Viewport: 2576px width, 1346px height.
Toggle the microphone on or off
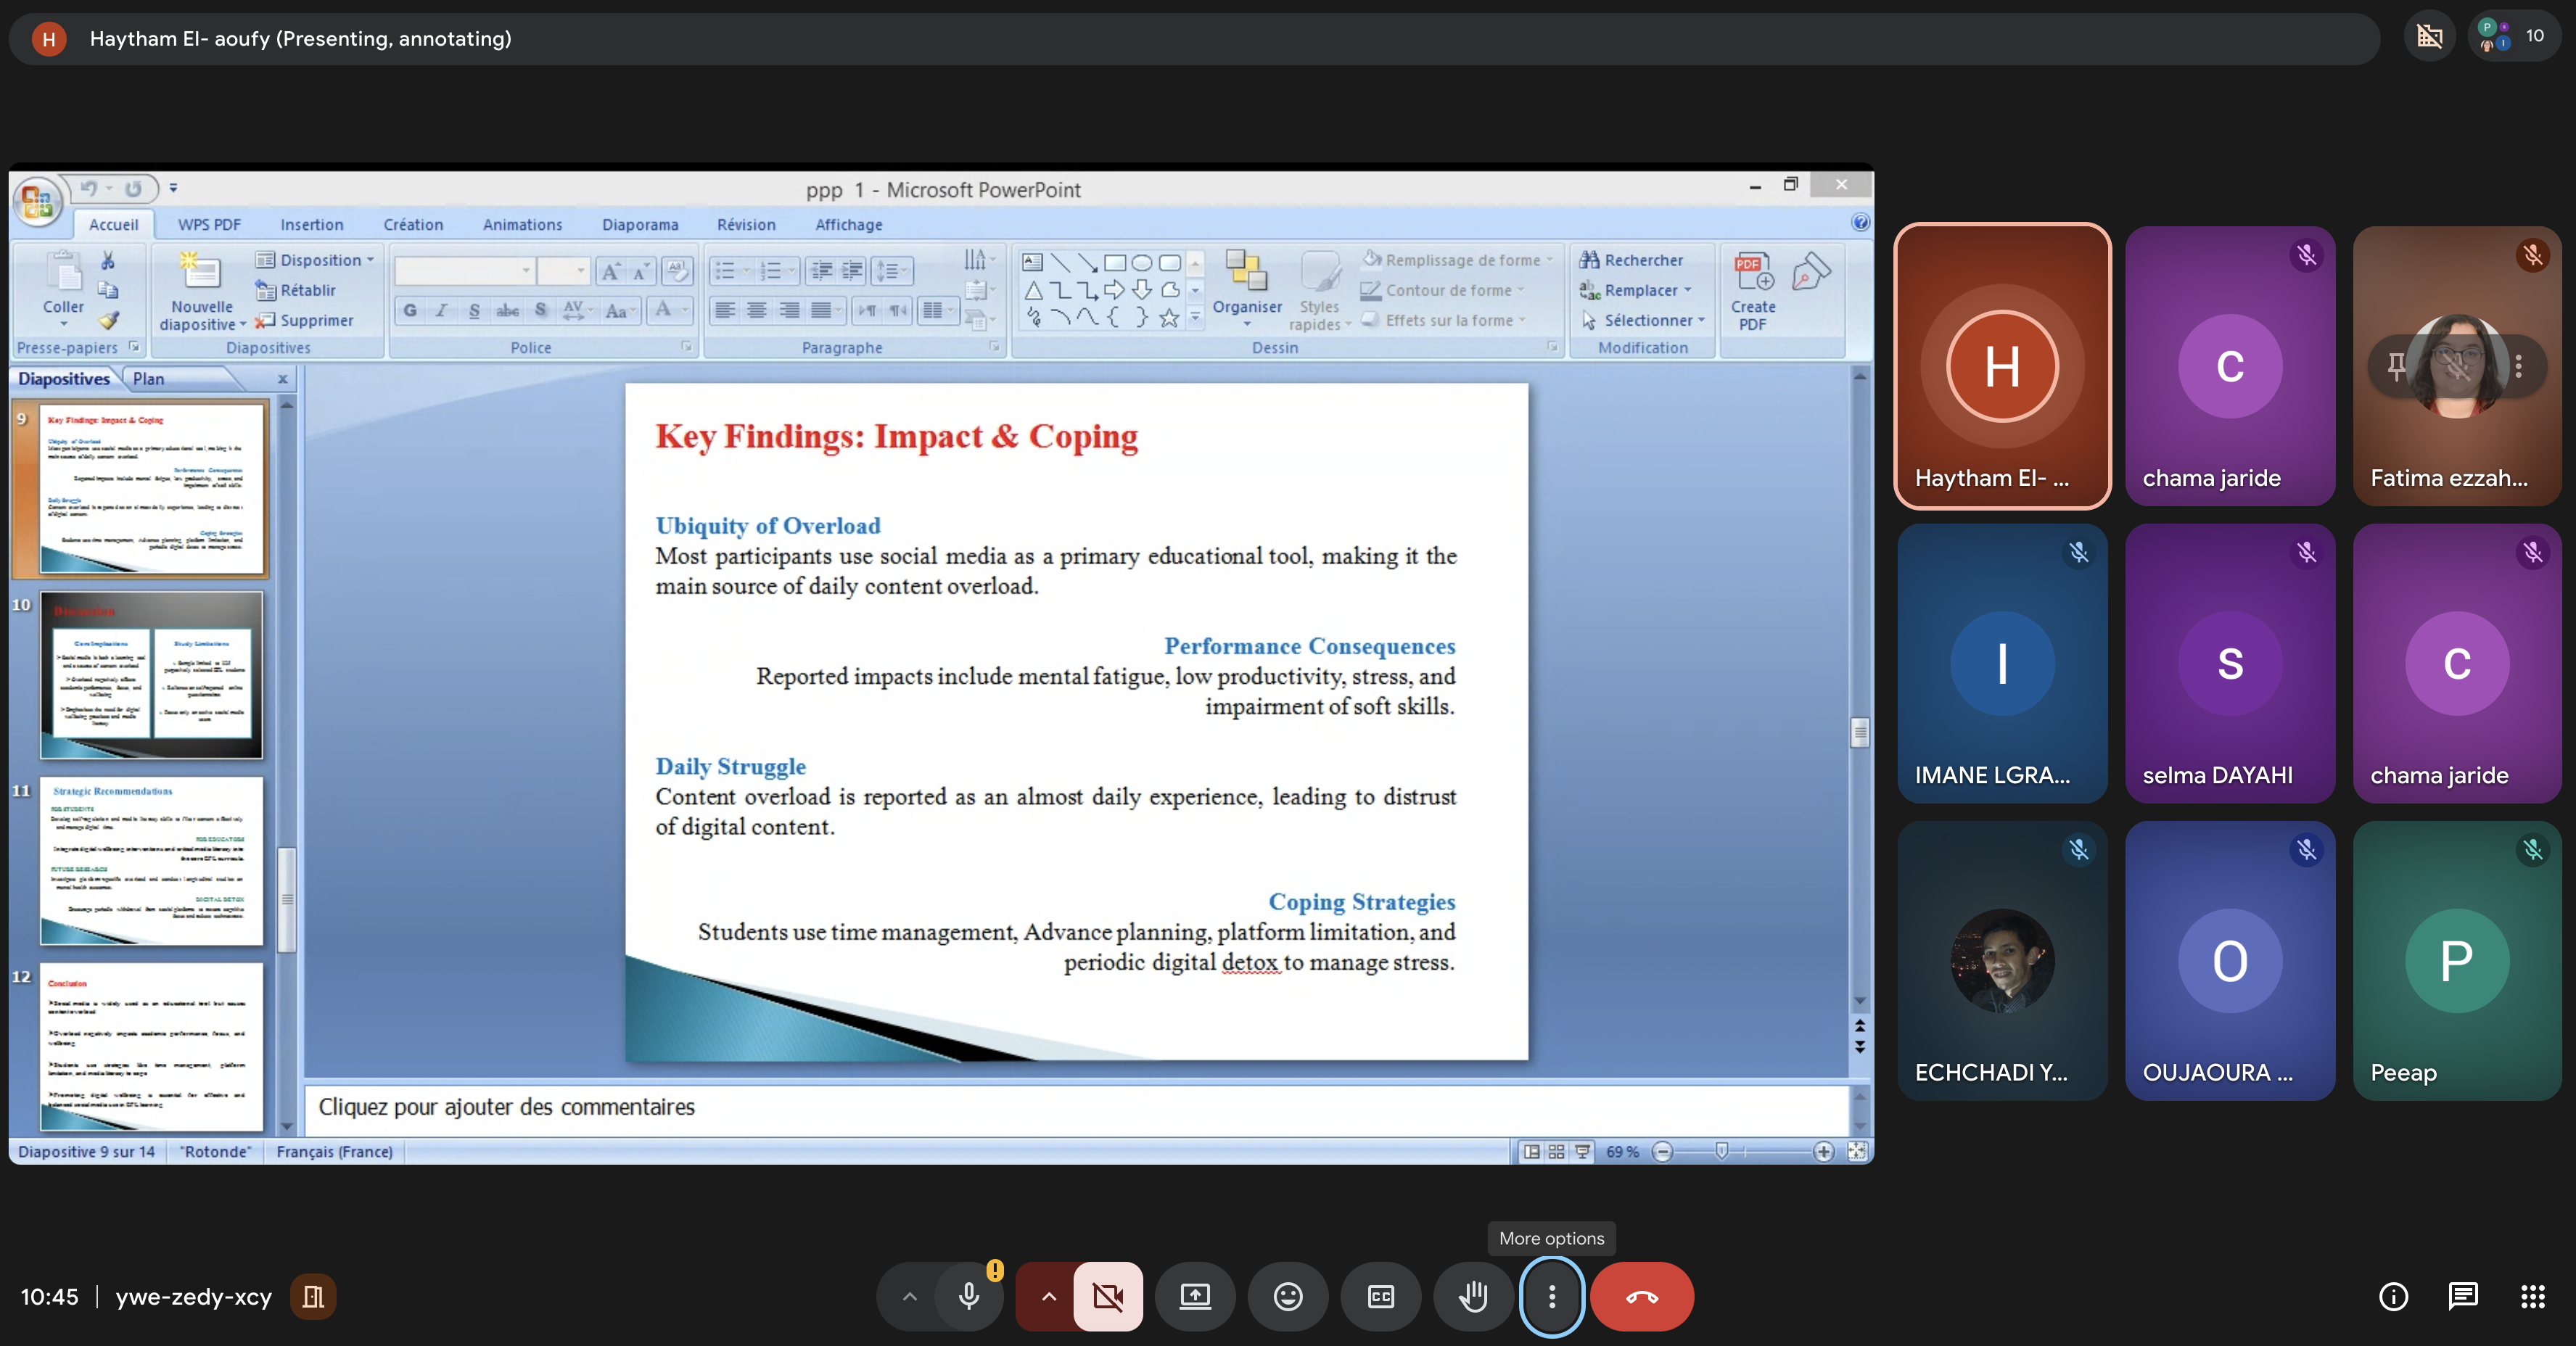click(969, 1297)
